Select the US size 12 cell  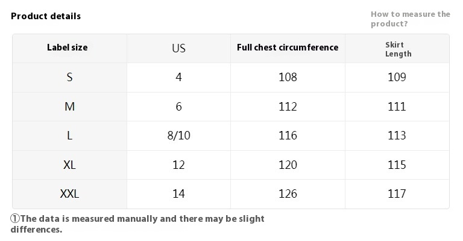pyautogui.click(x=178, y=165)
